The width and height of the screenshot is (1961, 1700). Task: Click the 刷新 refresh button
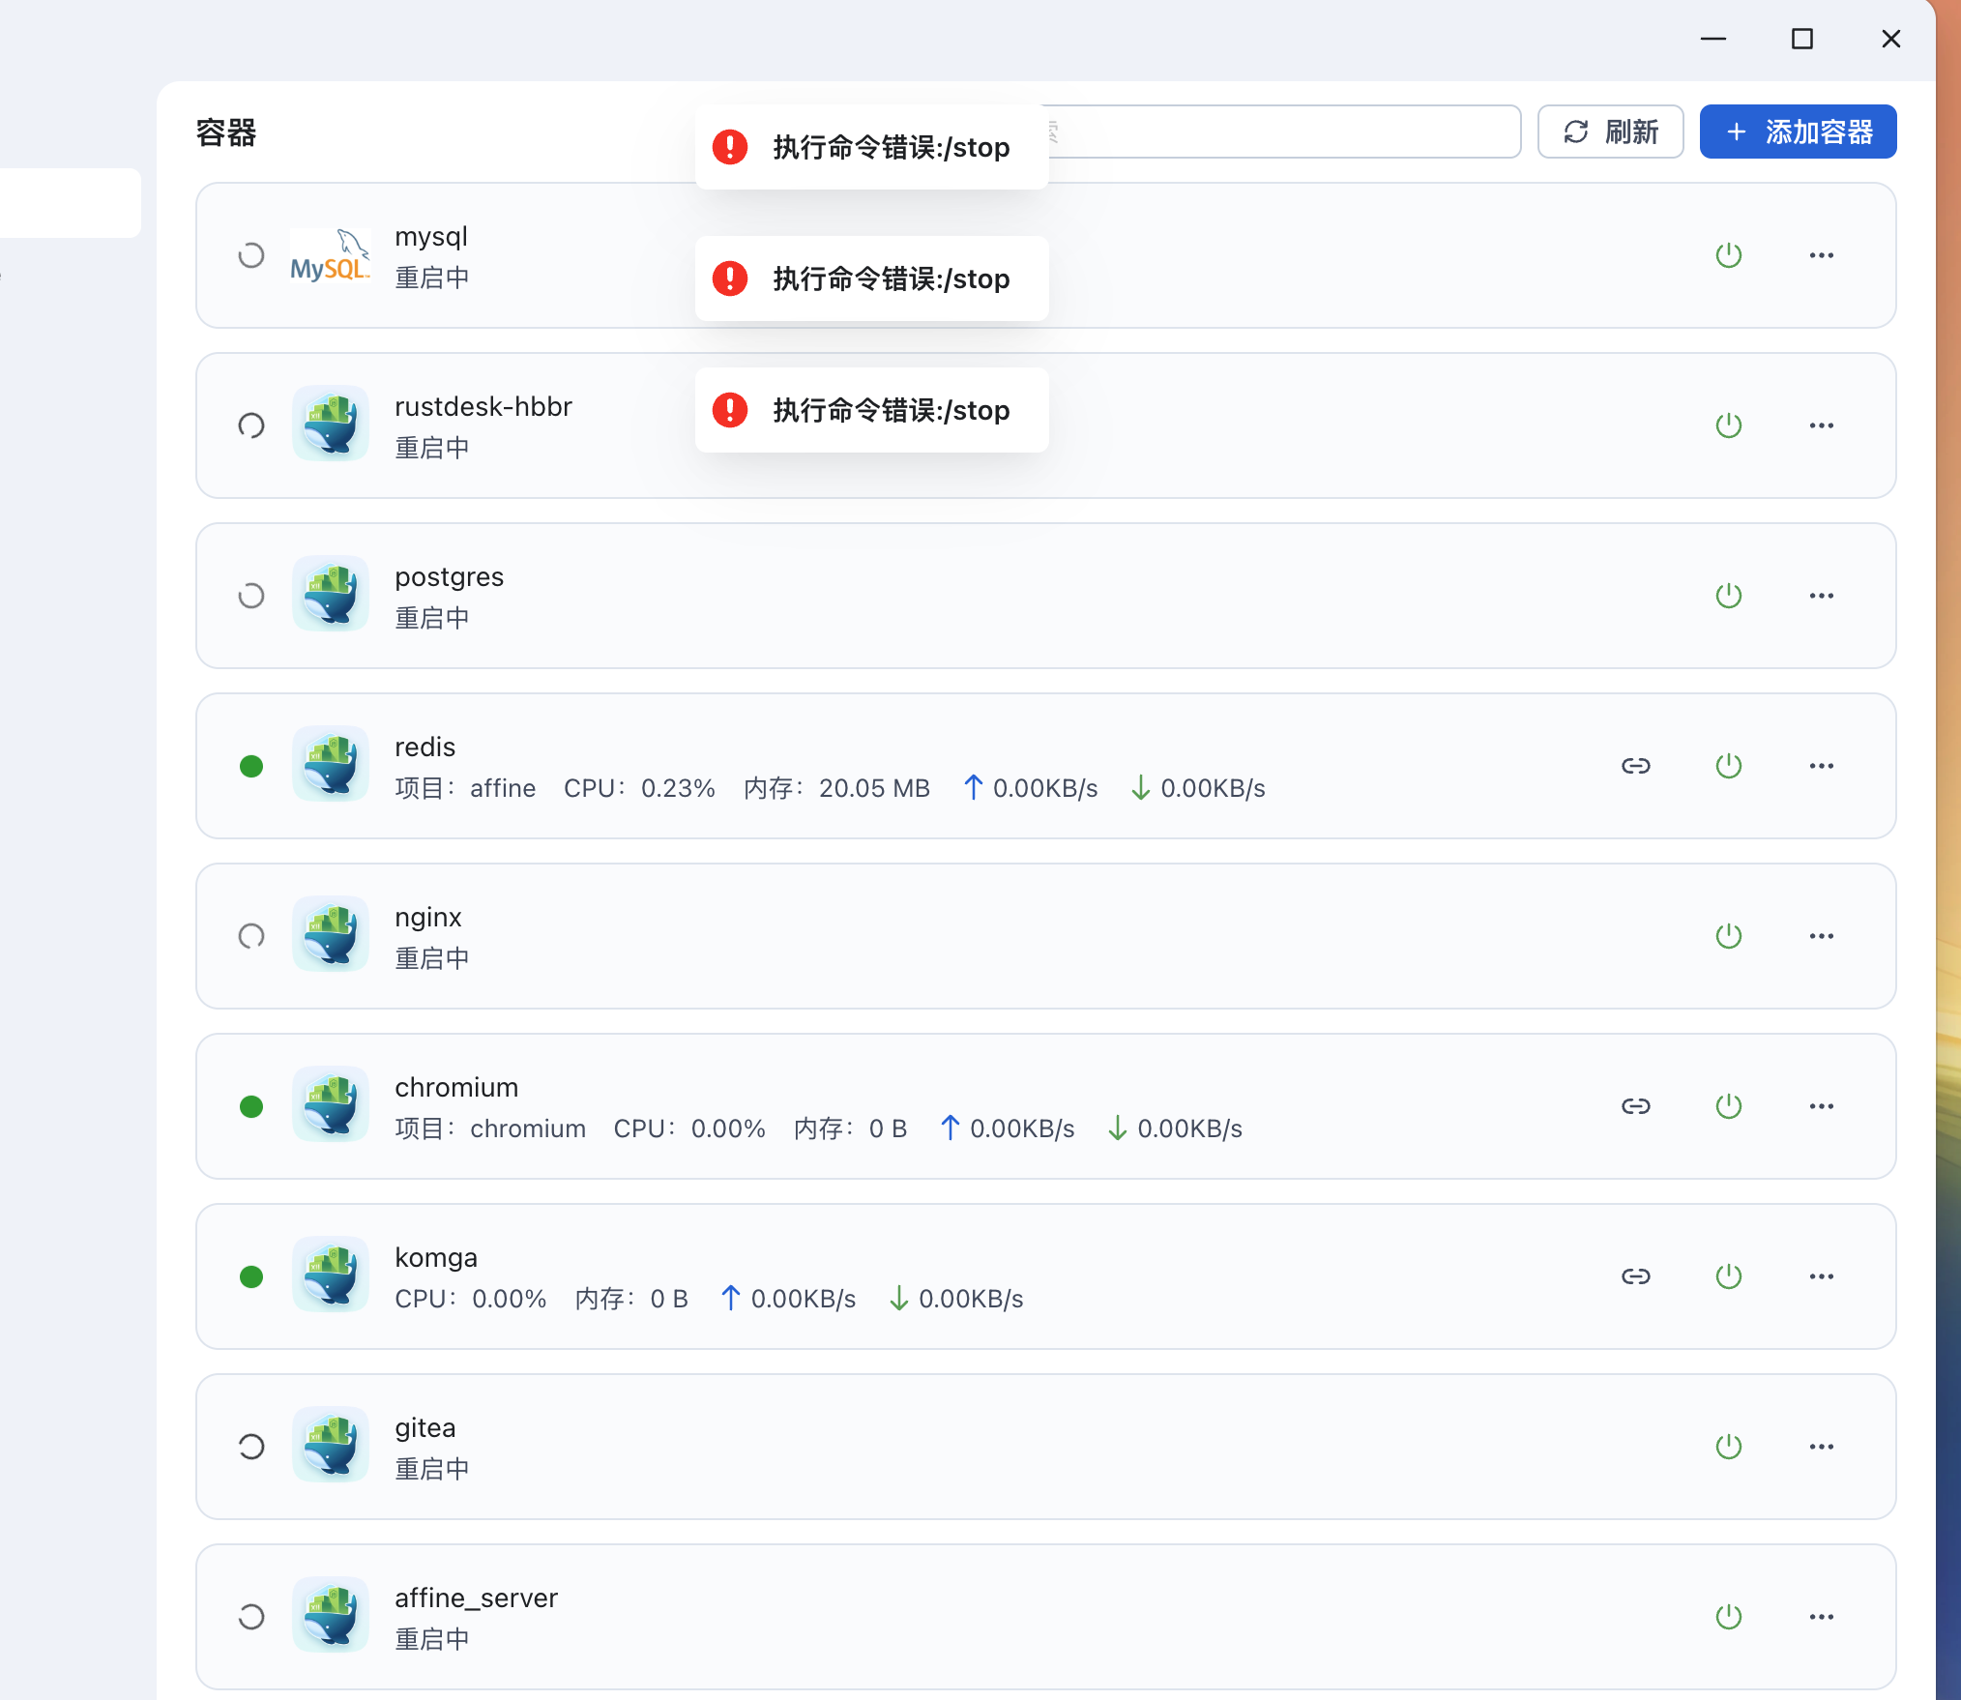pyautogui.click(x=1610, y=132)
